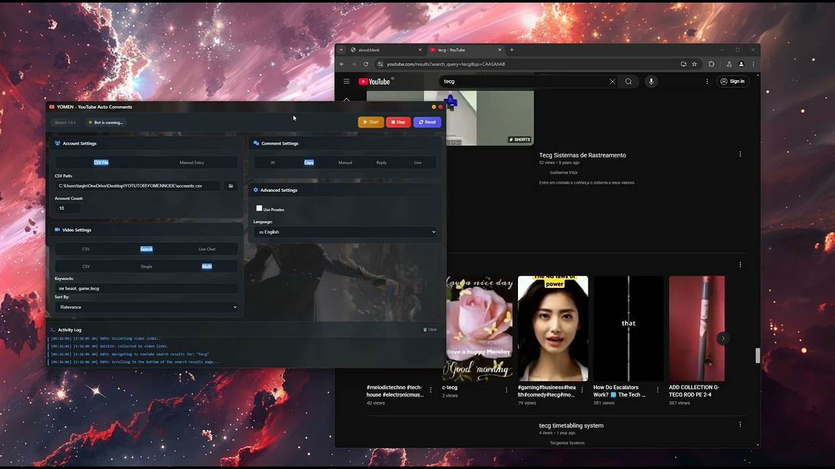This screenshot has height=469, width=835.
Task: Click the YouTube voice search microphone
Action: (x=651, y=81)
